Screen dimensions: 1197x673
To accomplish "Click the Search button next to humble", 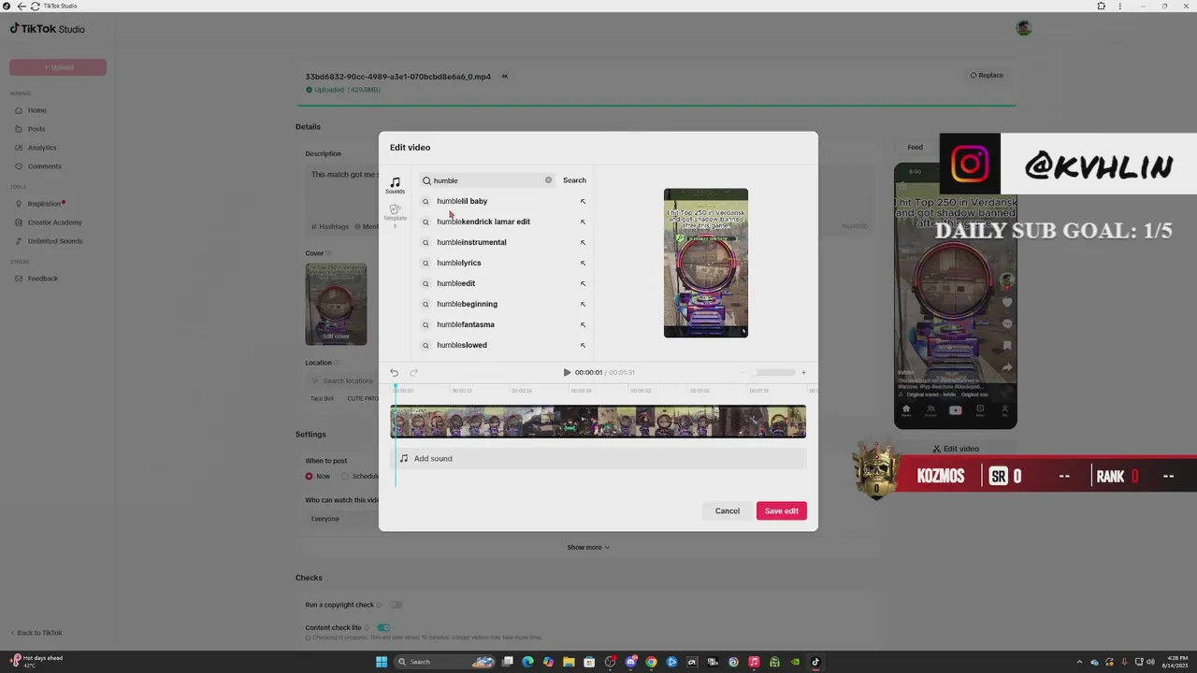I will (574, 180).
